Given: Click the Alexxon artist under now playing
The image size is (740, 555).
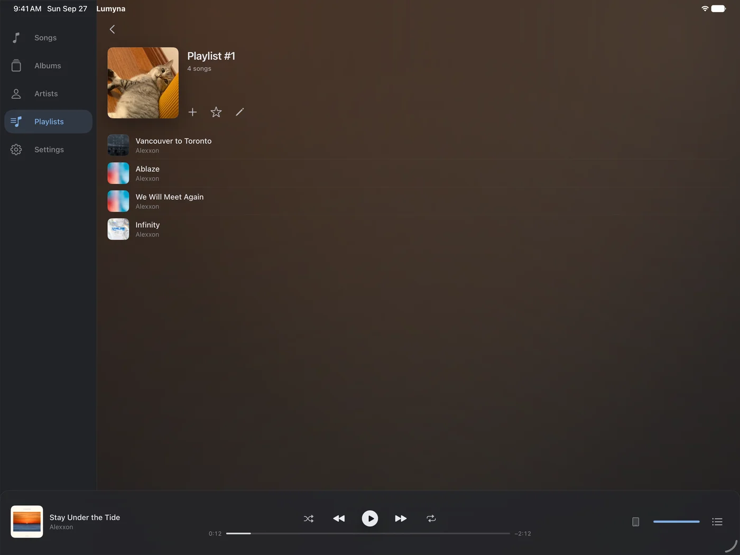Looking at the screenshot, I should pos(61,527).
